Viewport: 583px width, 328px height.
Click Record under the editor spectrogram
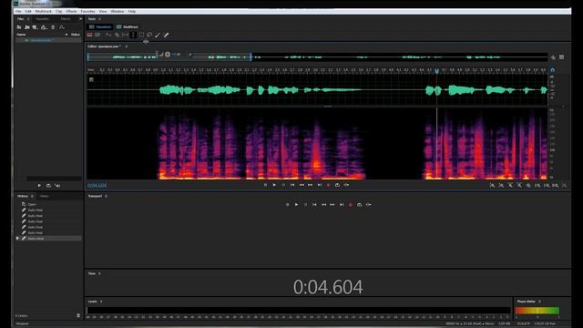pos(328,185)
